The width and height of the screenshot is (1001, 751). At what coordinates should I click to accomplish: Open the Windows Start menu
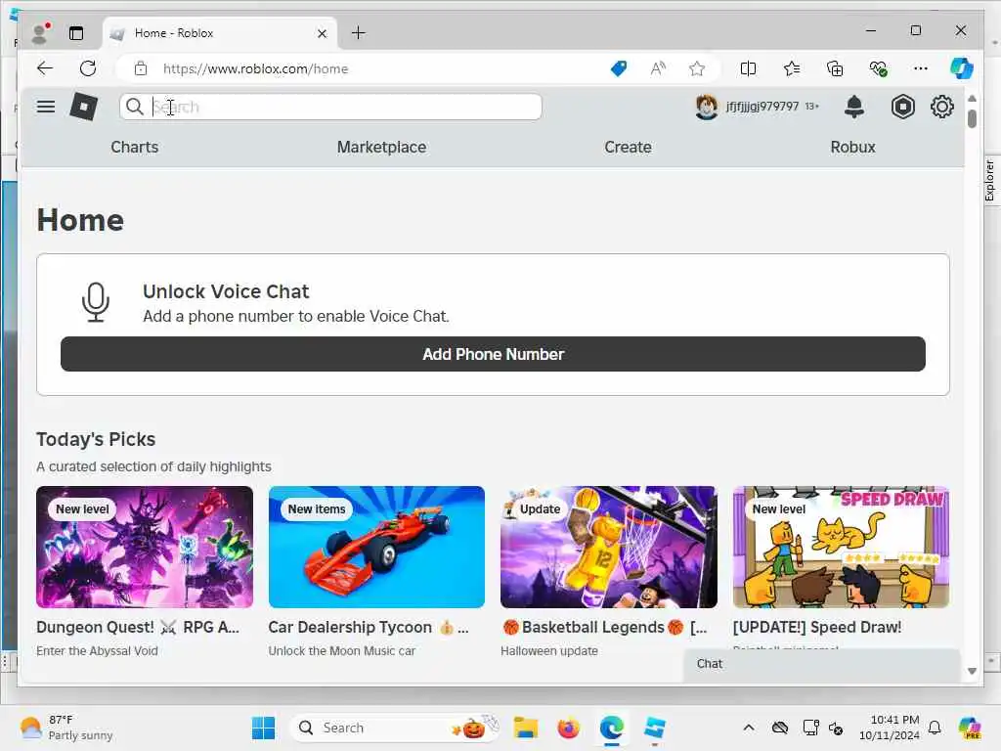pyautogui.click(x=263, y=728)
